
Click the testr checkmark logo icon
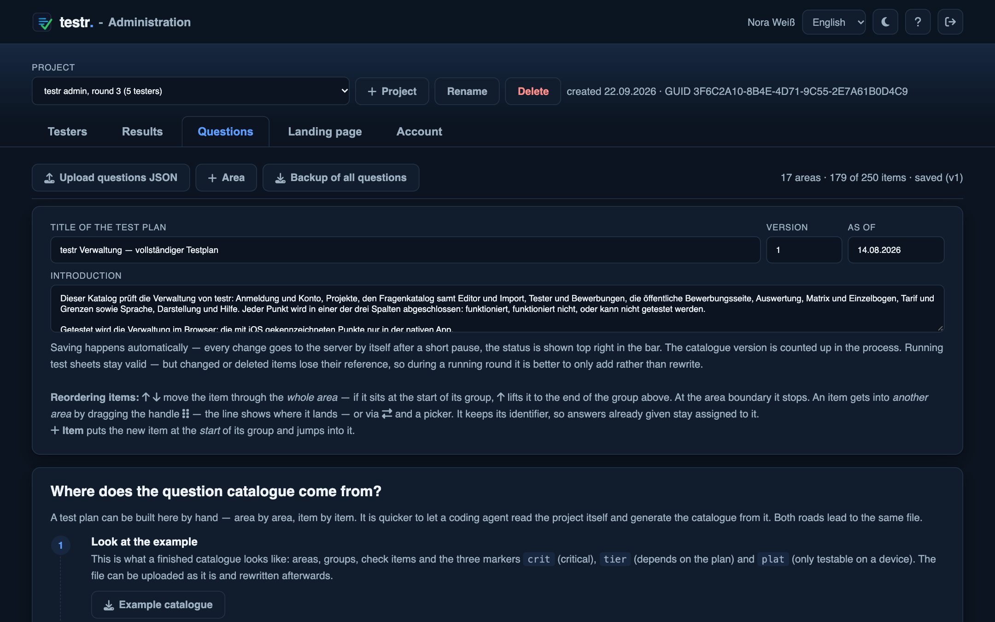pyautogui.click(x=42, y=22)
